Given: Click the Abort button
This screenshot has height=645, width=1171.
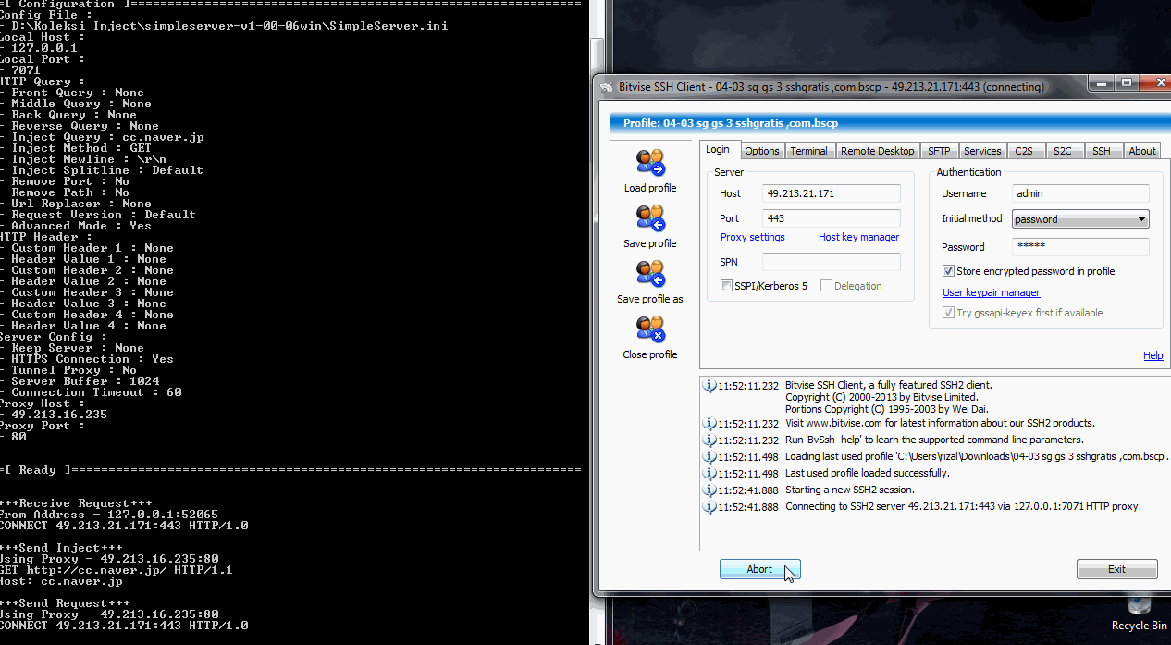Looking at the screenshot, I should coord(759,569).
